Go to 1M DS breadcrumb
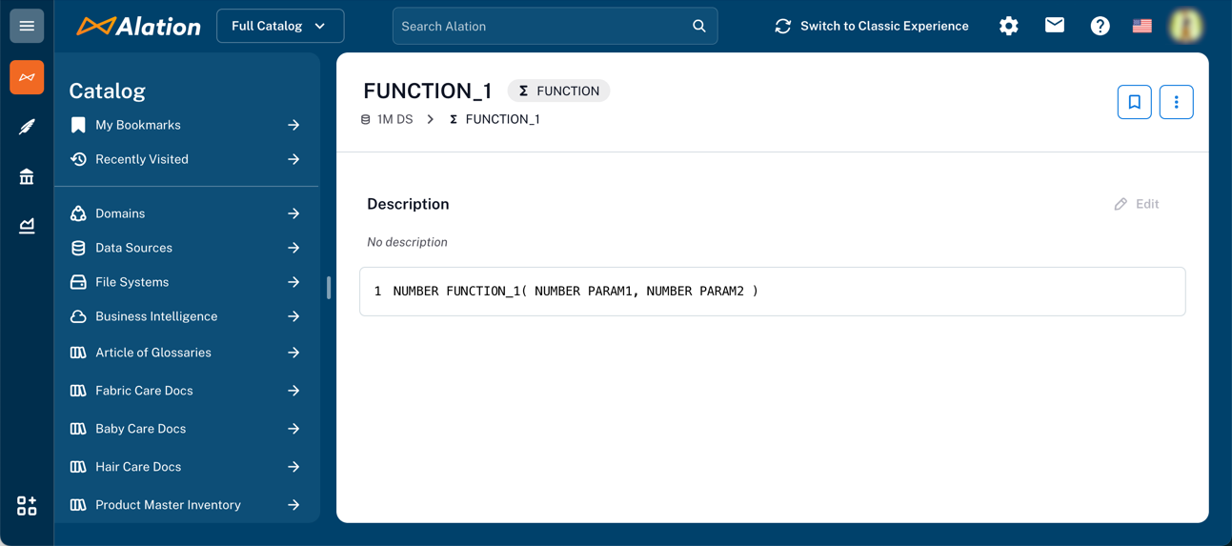 point(394,119)
